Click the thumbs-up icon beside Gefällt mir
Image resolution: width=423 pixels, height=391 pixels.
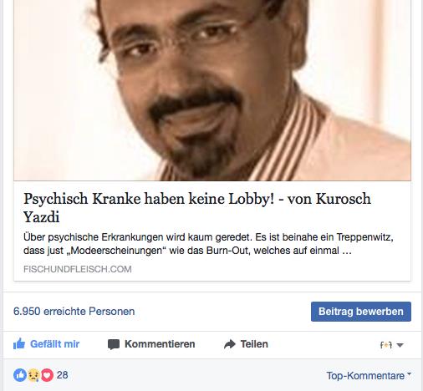click(x=19, y=344)
